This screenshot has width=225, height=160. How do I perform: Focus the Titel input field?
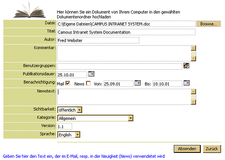(126, 32)
